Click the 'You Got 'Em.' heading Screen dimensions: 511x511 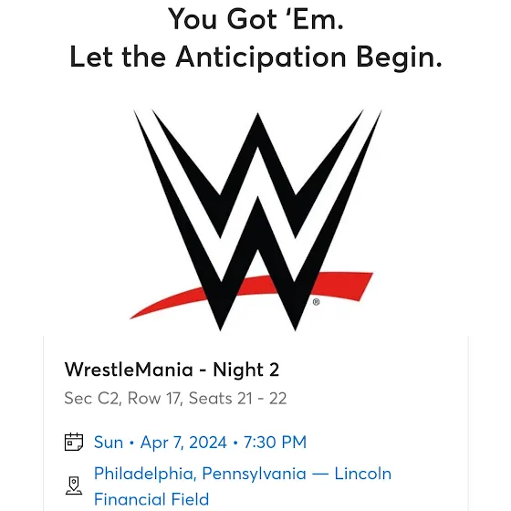tap(255, 19)
